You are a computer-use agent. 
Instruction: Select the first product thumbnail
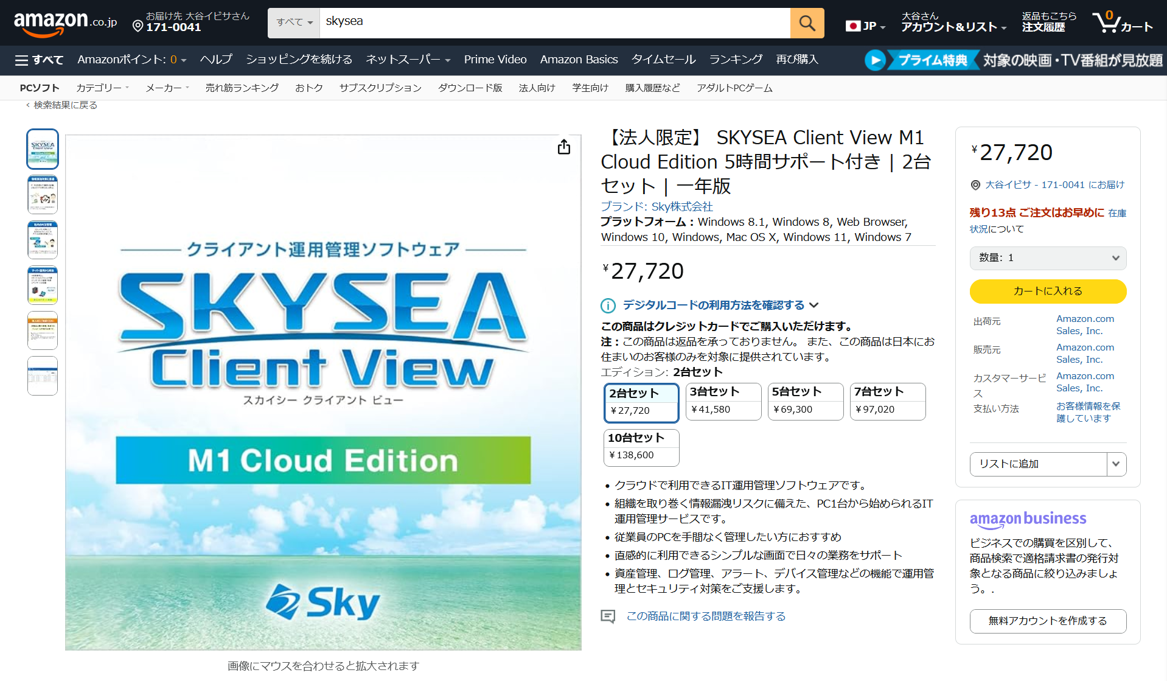click(43, 149)
